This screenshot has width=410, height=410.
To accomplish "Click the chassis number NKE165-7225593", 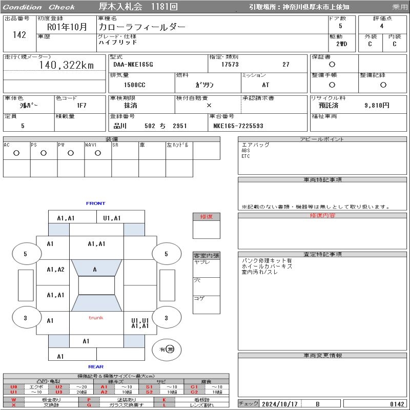I will pos(238,126).
